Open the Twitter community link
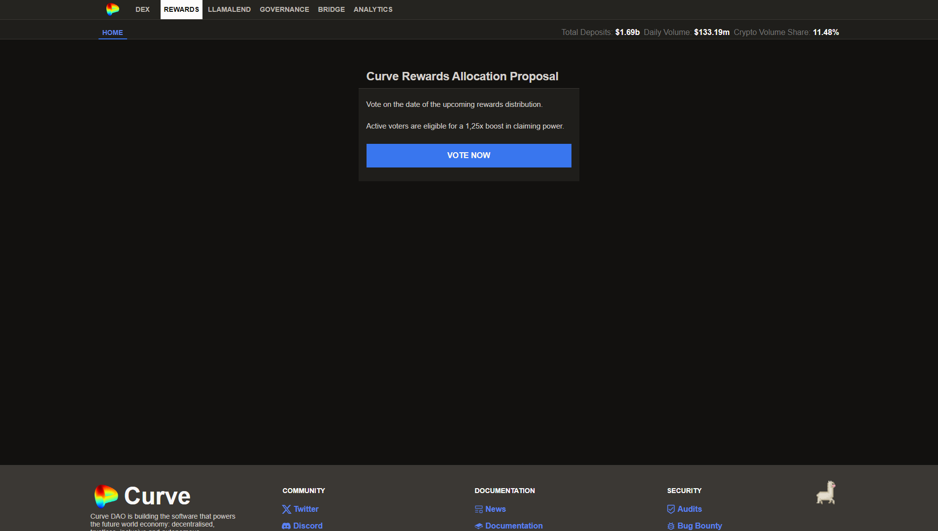This screenshot has width=938, height=531. click(x=306, y=509)
